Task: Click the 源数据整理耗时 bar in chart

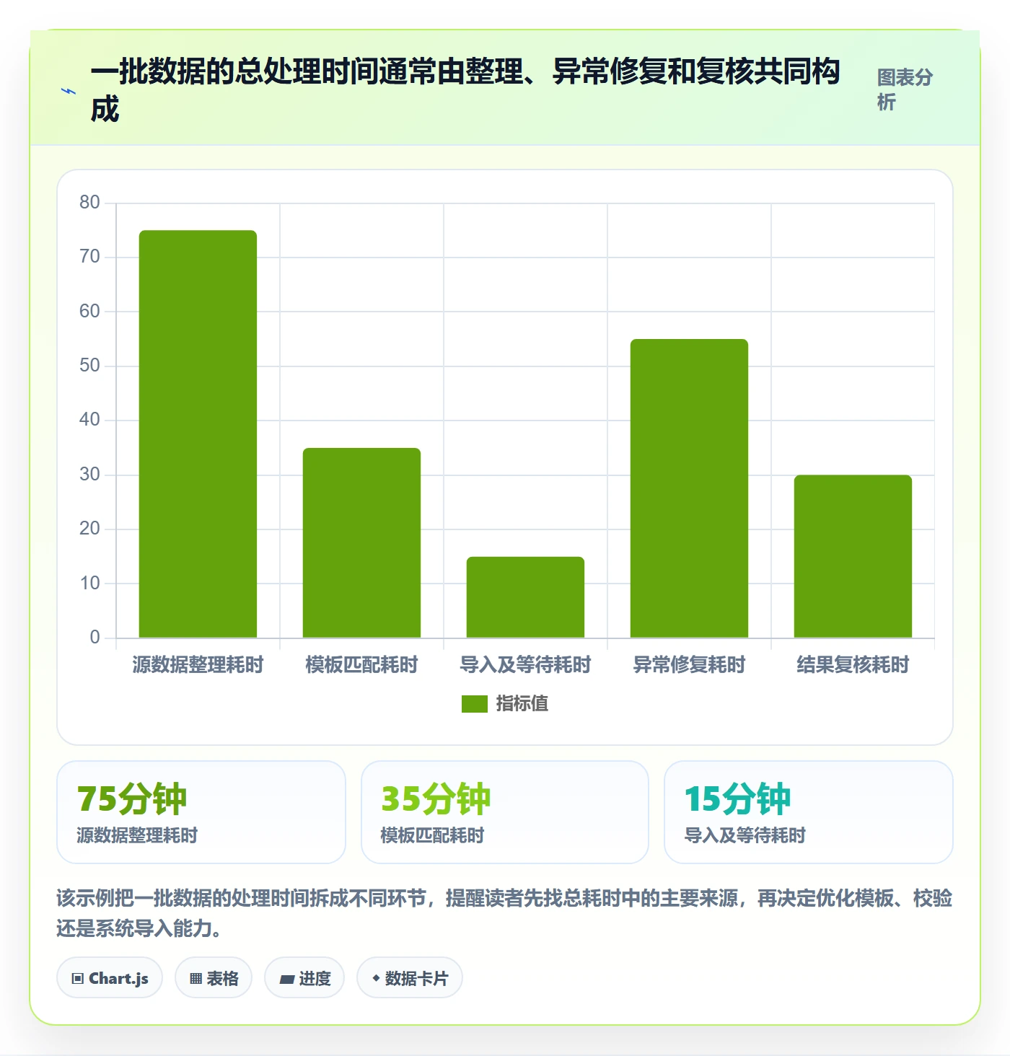Action: click(198, 434)
